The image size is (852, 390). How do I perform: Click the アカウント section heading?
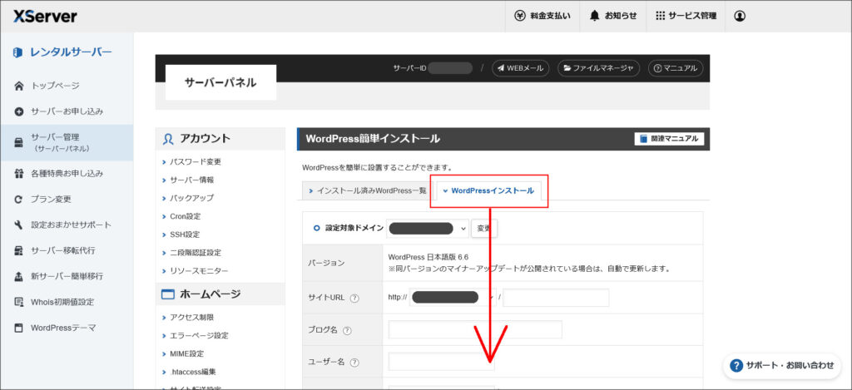(x=220, y=139)
